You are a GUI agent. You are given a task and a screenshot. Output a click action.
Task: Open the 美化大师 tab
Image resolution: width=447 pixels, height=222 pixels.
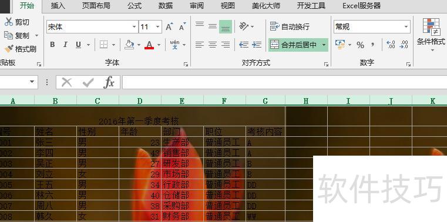click(x=266, y=6)
